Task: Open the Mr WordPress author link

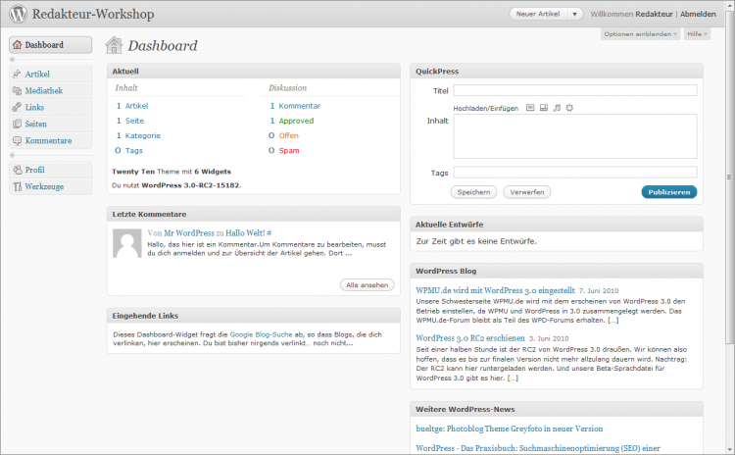Action: tap(189, 233)
